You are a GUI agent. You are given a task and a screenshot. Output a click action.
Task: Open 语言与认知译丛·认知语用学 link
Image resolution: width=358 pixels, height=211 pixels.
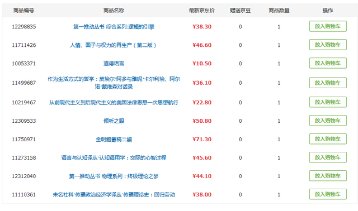click(x=114, y=157)
